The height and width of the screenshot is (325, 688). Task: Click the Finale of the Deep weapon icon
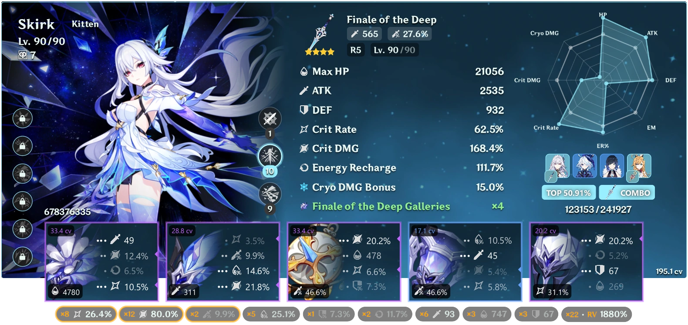point(320,34)
